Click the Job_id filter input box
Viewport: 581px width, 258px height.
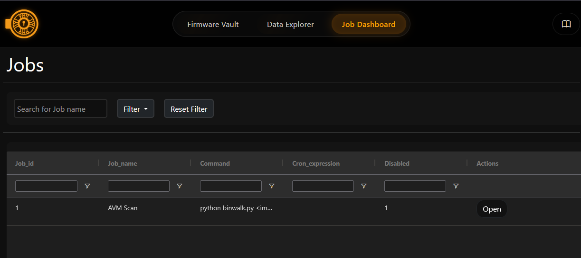(x=46, y=186)
